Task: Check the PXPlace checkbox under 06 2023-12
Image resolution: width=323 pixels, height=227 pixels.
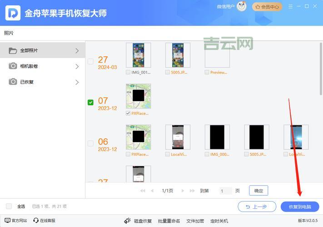Action: (x=128, y=154)
